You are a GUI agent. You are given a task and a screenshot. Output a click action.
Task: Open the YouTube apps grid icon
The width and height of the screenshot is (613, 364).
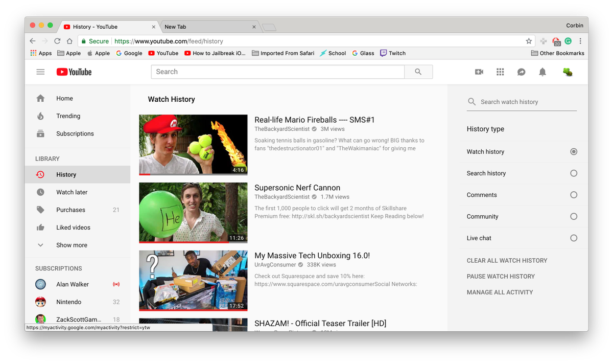tap(500, 72)
